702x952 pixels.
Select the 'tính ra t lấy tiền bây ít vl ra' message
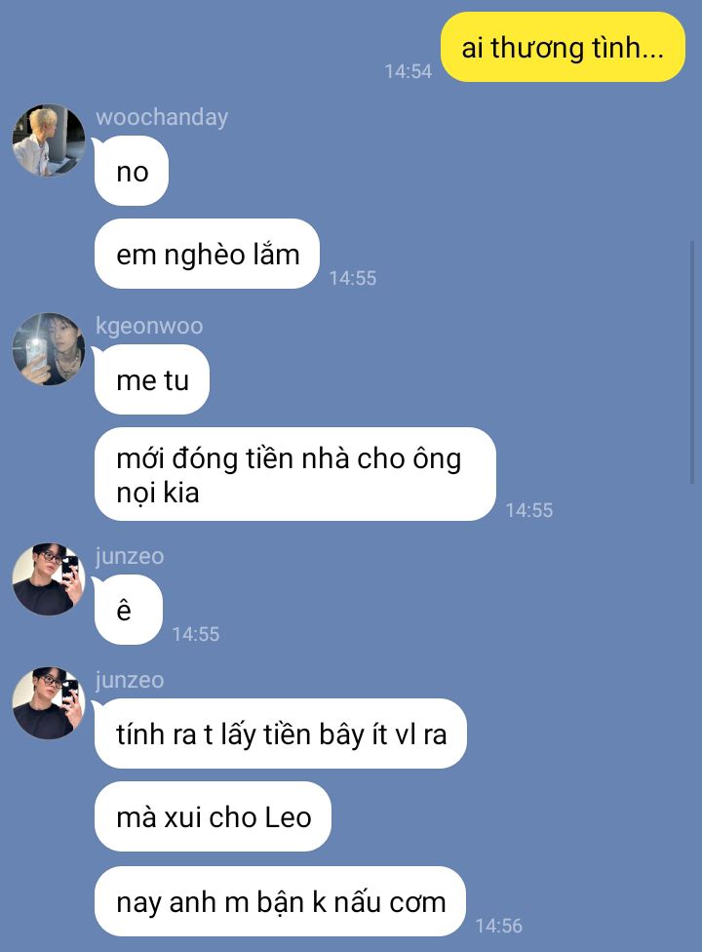pos(281,734)
